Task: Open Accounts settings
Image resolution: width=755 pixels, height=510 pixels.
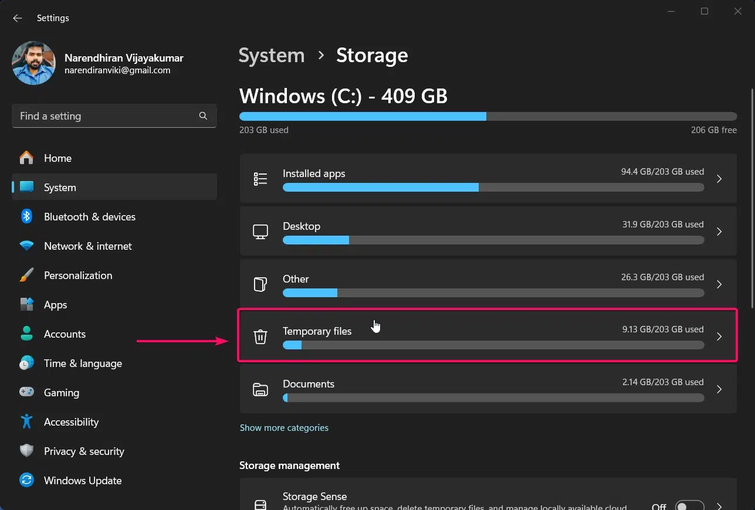Action: click(114, 334)
